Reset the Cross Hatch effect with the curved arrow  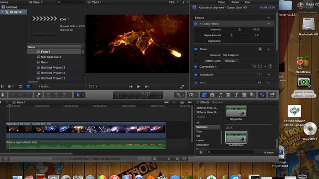coord(268,24)
